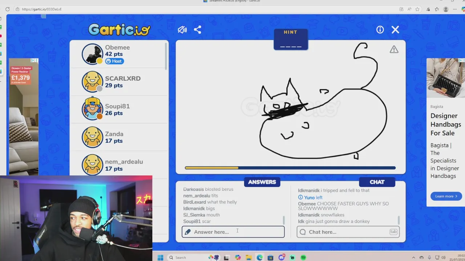
Task: Focus the Chat here input field
Action: (x=348, y=232)
